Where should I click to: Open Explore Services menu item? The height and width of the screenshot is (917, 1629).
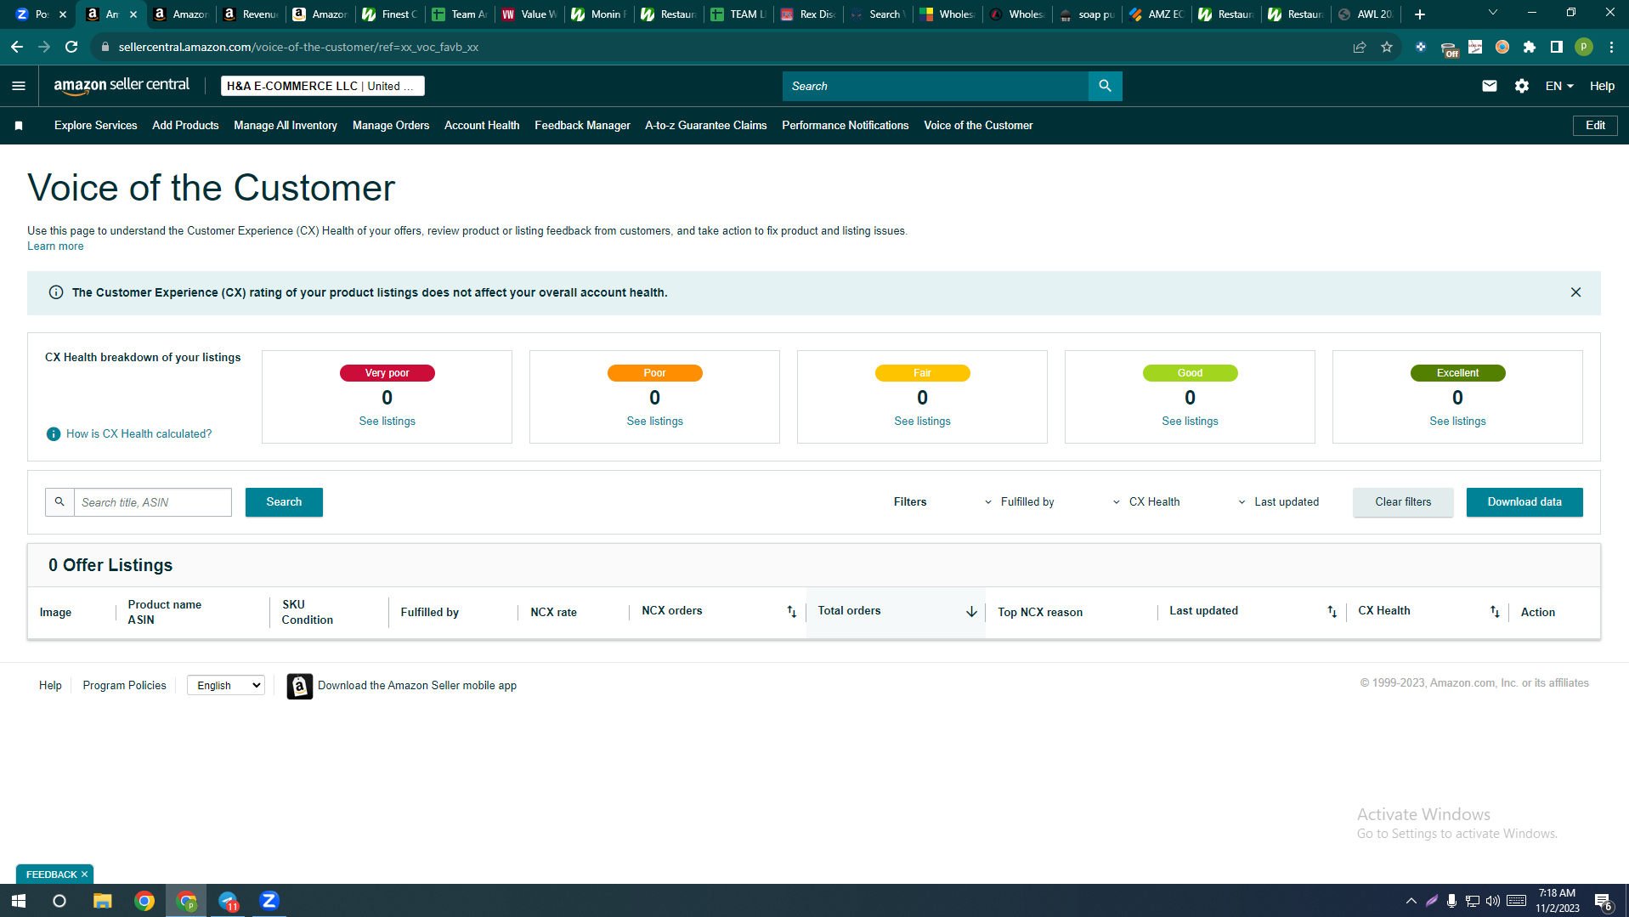click(96, 126)
